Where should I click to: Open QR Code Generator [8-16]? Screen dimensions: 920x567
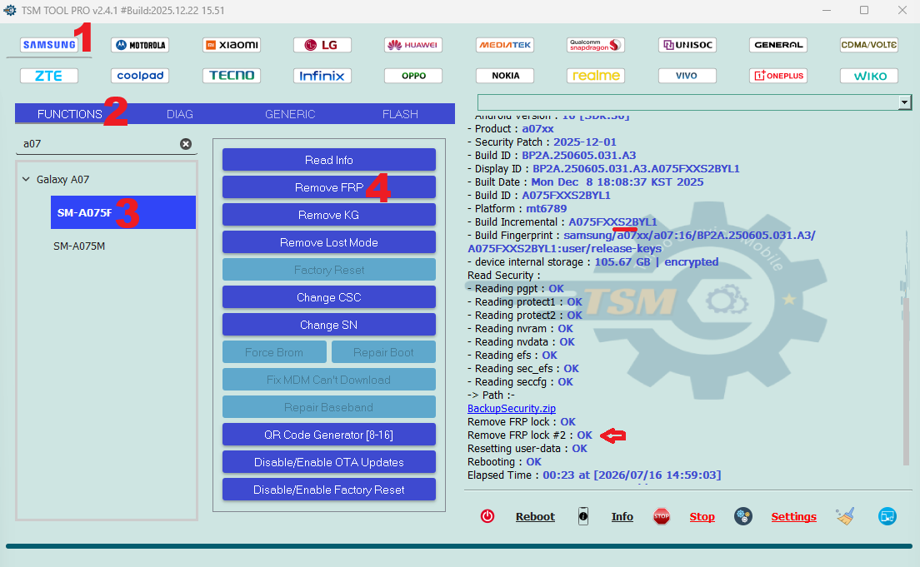point(328,435)
